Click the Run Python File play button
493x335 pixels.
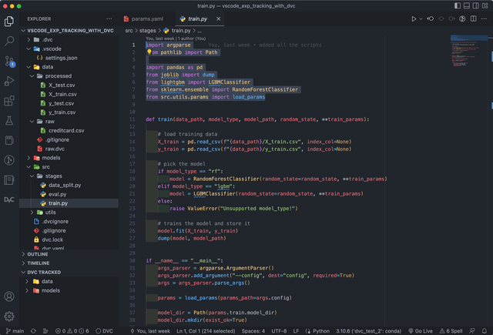(x=415, y=18)
